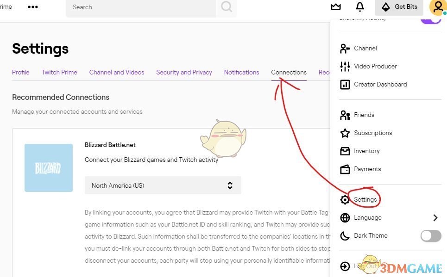
Task: Click the Subscriptions star icon
Action: tap(345, 133)
